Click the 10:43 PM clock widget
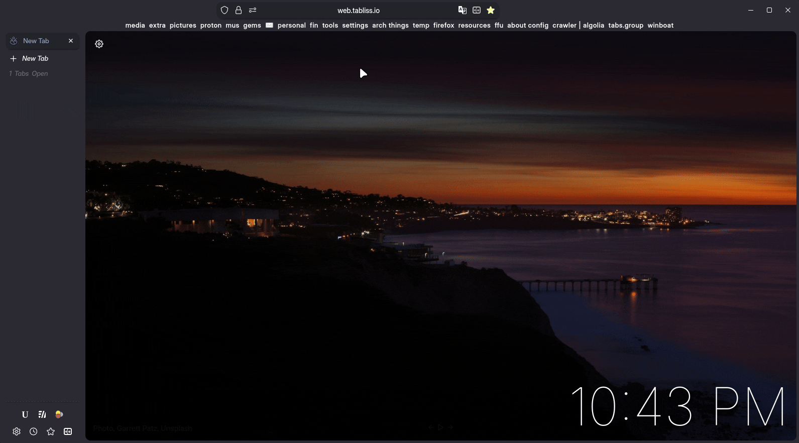Viewport: 799px width, 443px height. (x=677, y=407)
